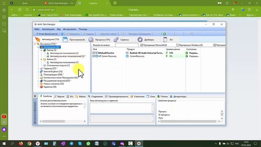Open taskbar search magnifier
The width and height of the screenshot is (261, 147).
[12, 143]
